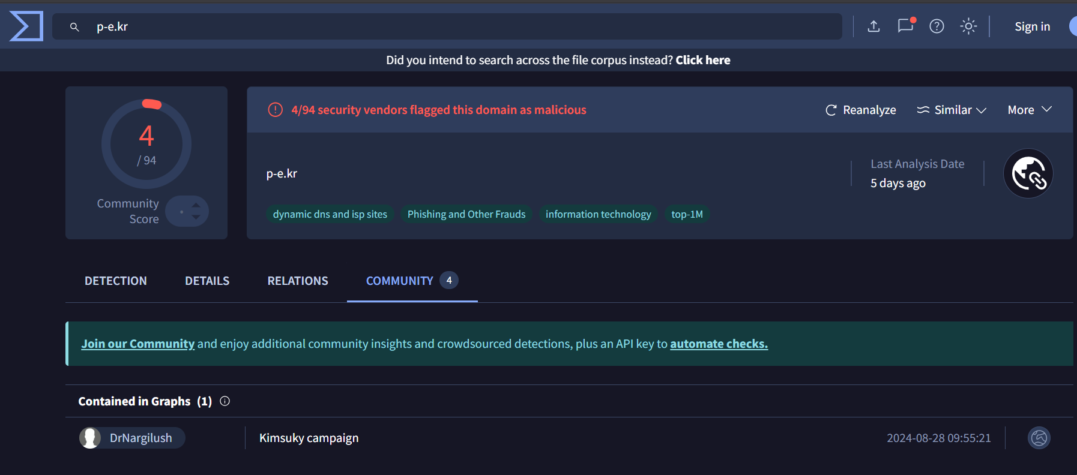
Task: Open the Relations tab
Action: (x=298, y=281)
